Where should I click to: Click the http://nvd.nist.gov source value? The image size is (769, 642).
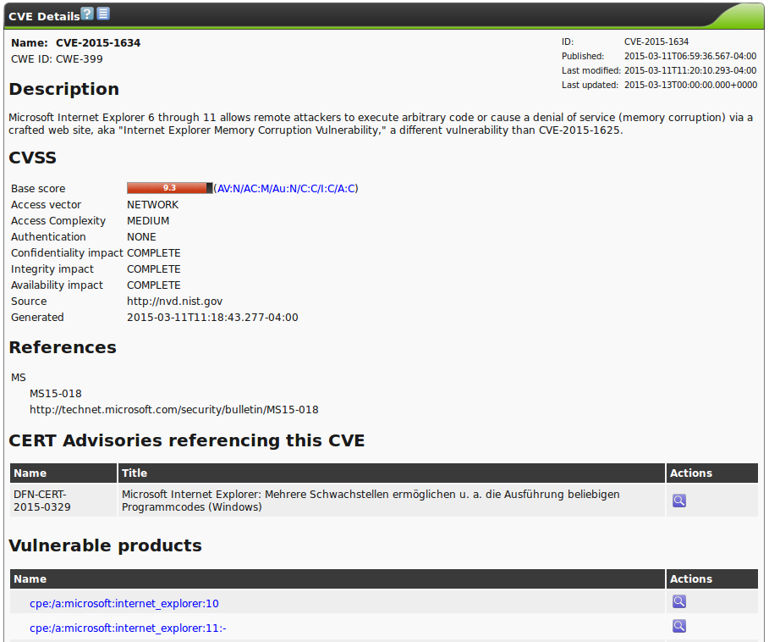[x=174, y=302]
